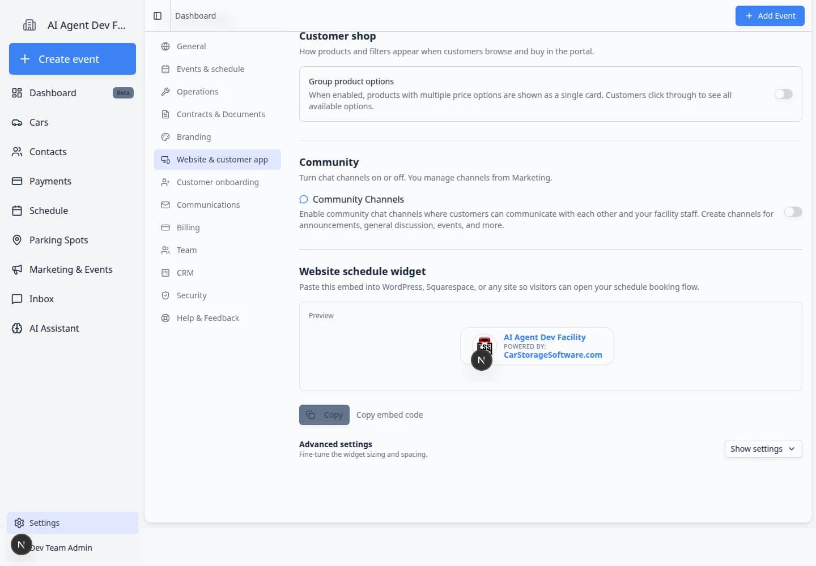Click the Add Event button
This screenshot has height=566, width=816.
tap(770, 16)
